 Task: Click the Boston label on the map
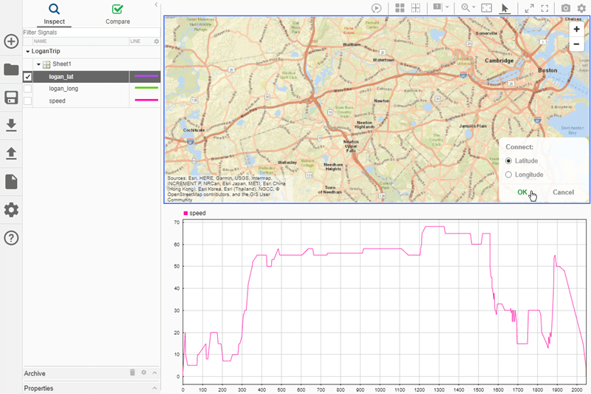coord(547,70)
